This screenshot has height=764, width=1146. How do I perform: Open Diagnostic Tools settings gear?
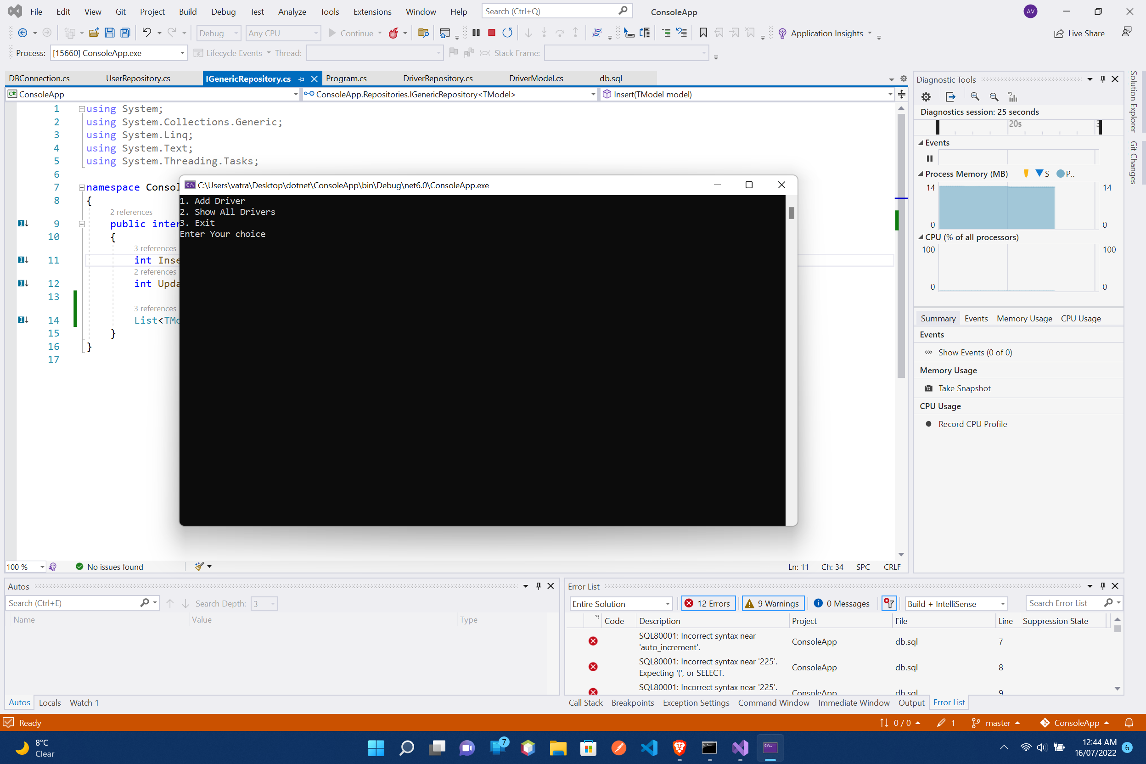pyautogui.click(x=926, y=96)
